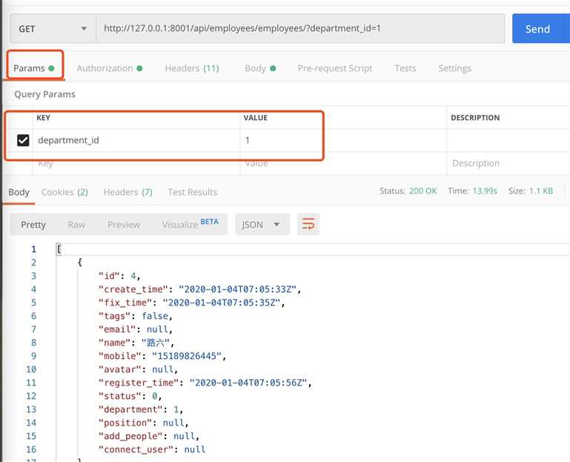Click the request URL input field
Viewport: 570px width, 462px height.
click(300, 29)
